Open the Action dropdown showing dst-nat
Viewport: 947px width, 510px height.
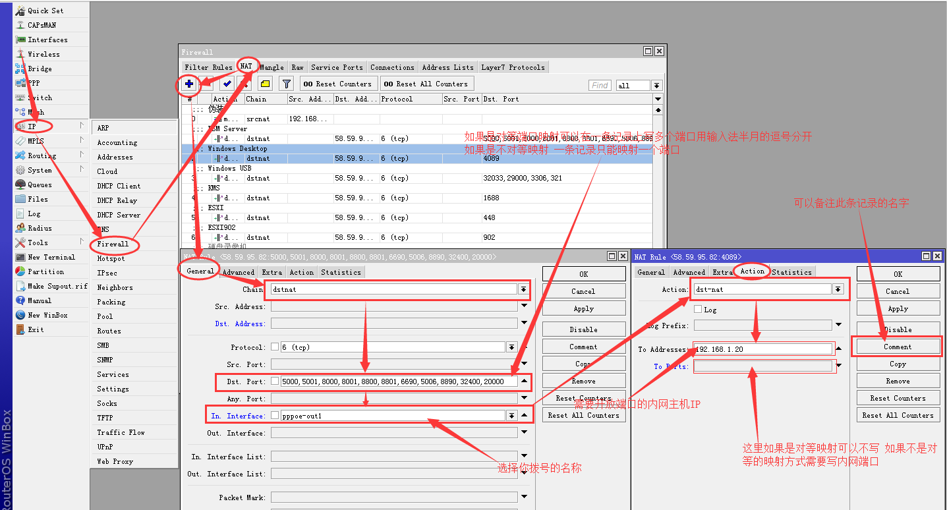pos(838,289)
